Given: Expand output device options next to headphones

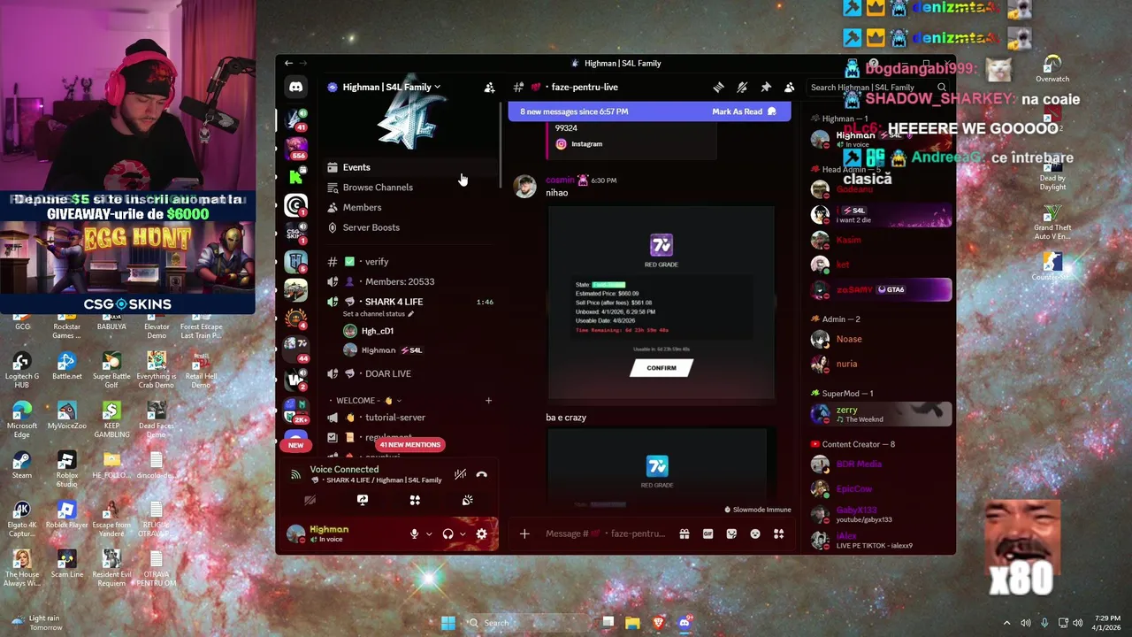Looking at the screenshot, I should pyautogui.click(x=463, y=534).
